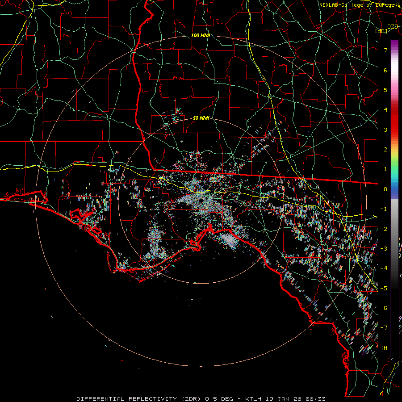Click the DIFFERENTIAL REFLECTIVITY (ZDR) caption at the bottom

(201, 399)
